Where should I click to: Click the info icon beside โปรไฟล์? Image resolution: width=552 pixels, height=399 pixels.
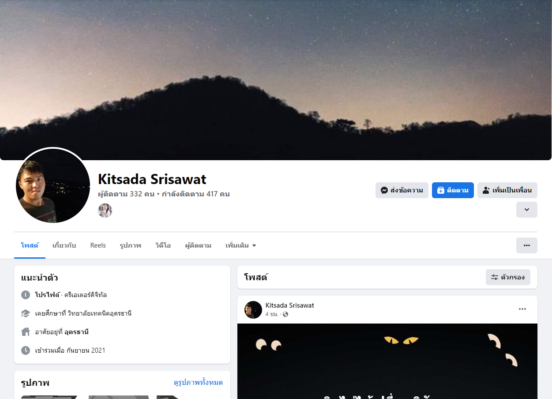pos(26,295)
